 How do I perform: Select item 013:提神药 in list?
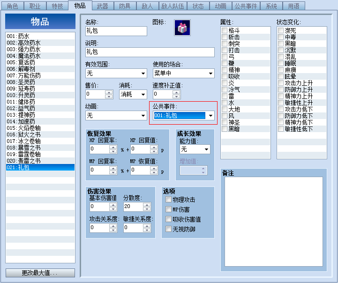[40, 115]
